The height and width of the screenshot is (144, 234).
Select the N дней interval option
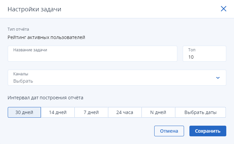point(158,112)
